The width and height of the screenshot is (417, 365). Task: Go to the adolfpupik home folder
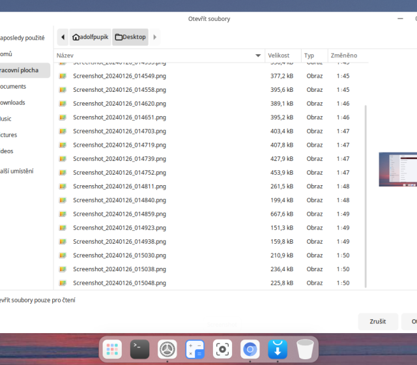[x=91, y=37]
